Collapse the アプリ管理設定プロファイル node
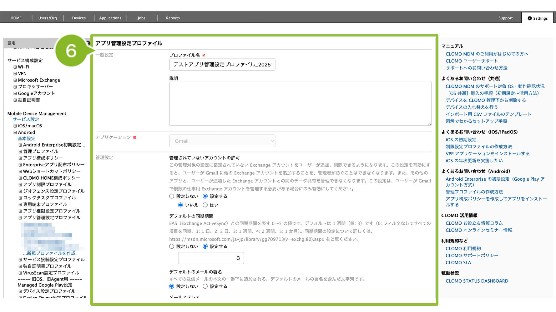The height and width of the screenshot is (312, 556). pyautogui.click(x=20, y=218)
